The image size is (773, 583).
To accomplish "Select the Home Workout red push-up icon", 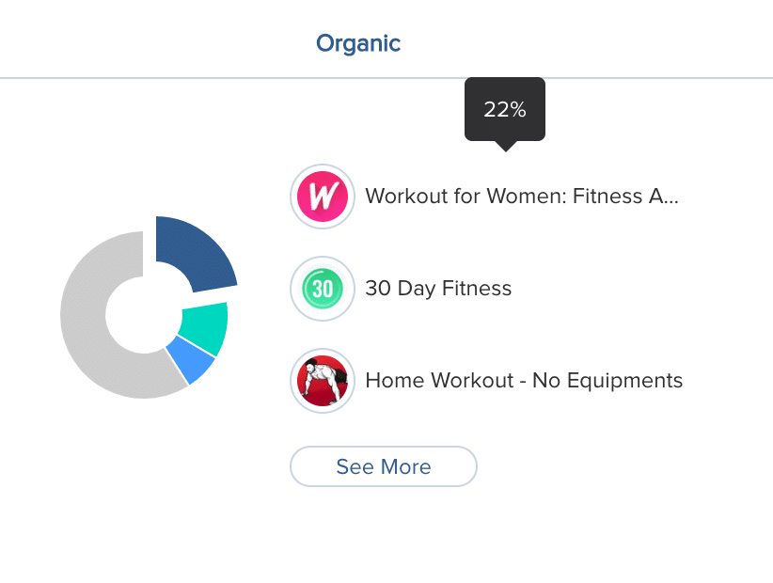I will [x=323, y=381].
